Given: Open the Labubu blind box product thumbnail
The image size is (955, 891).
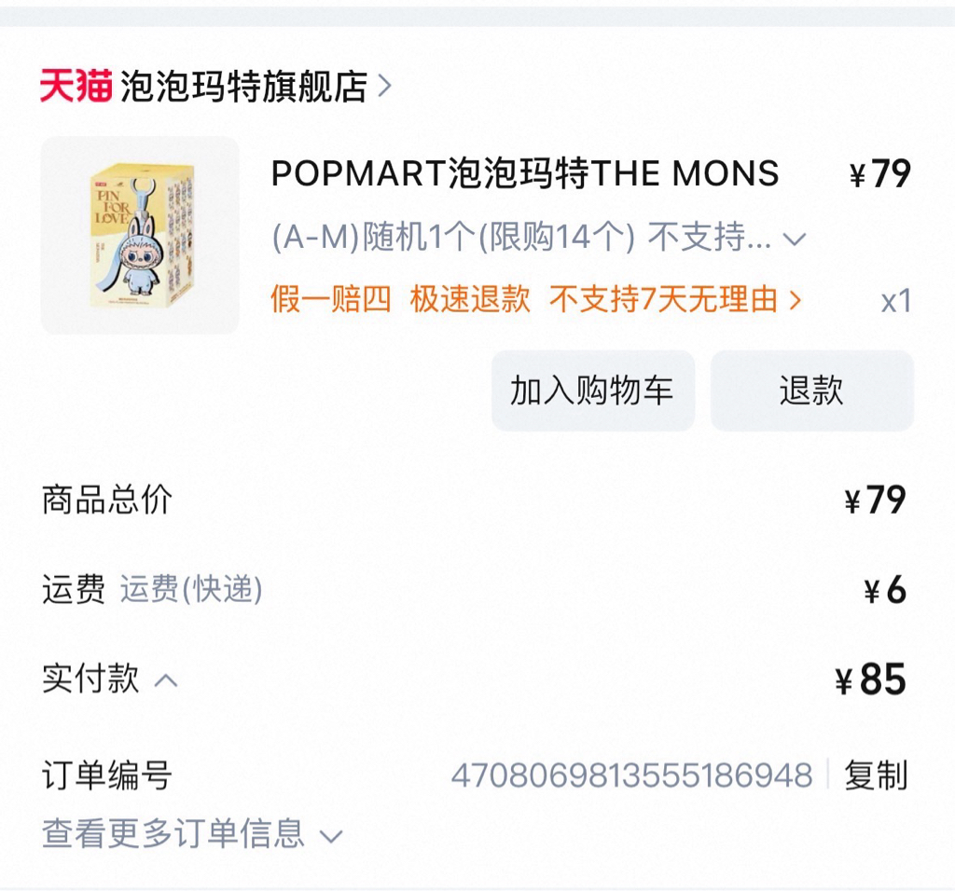Looking at the screenshot, I should (x=140, y=235).
